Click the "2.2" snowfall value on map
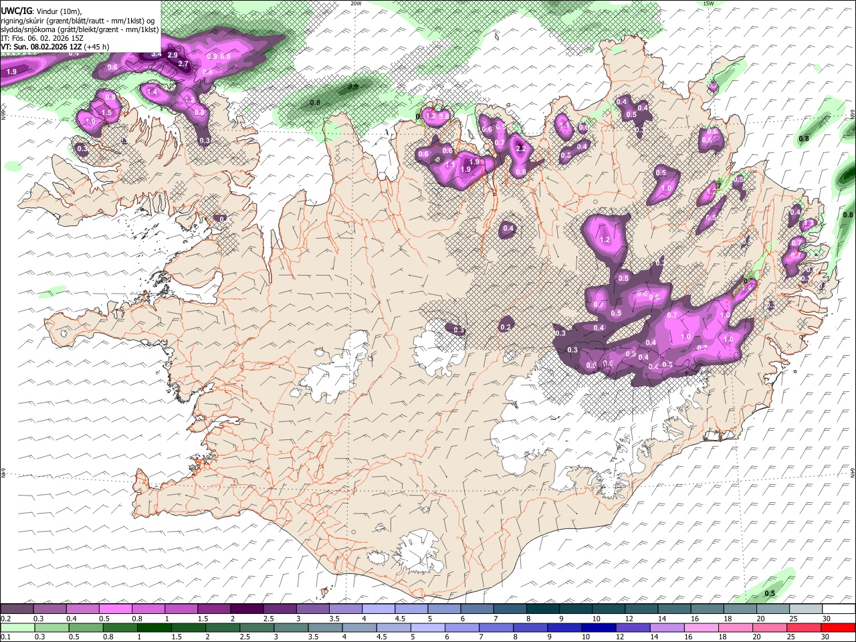 [x=522, y=148]
